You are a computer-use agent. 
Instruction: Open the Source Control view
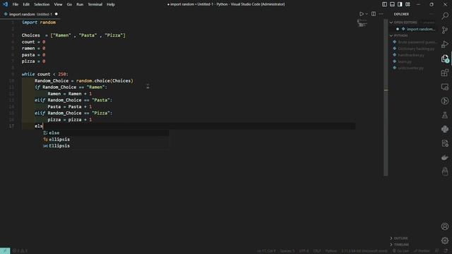(x=445, y=30)
